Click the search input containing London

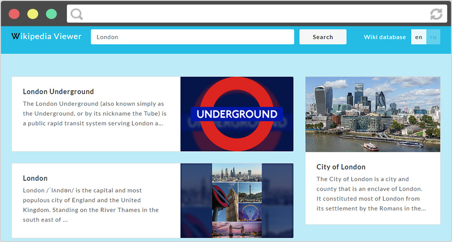[x=192, y=37]
